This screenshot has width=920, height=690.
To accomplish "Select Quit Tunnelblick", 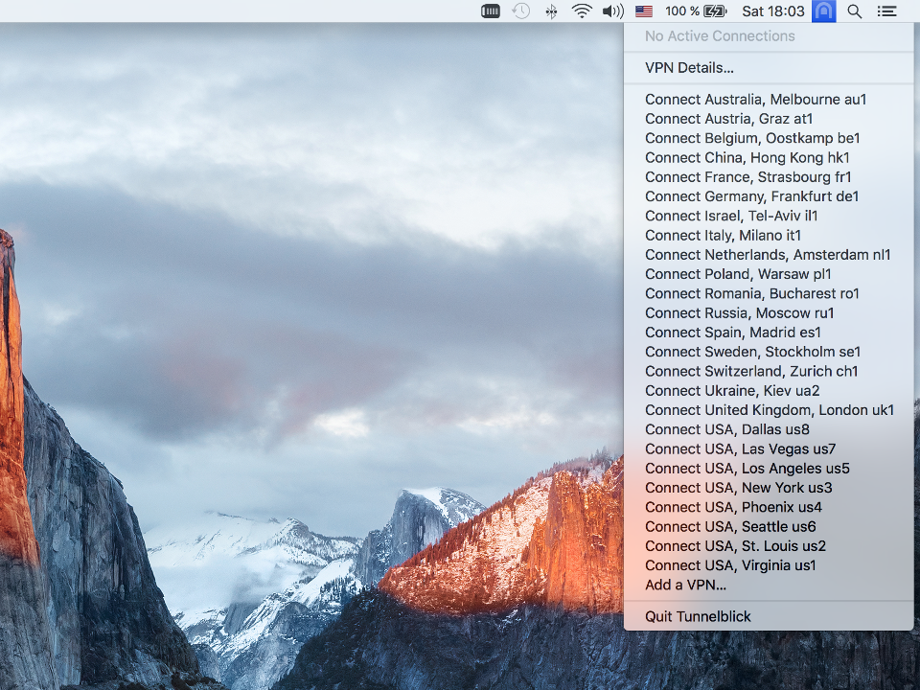I will [x=769, y=616].
